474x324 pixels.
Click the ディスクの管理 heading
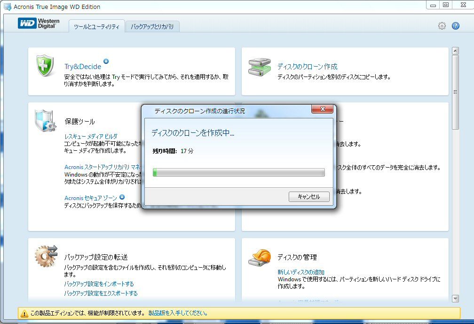[x=297, y=257]
